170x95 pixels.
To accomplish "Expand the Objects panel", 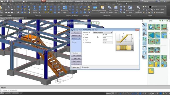I will (x=38, y=15).
